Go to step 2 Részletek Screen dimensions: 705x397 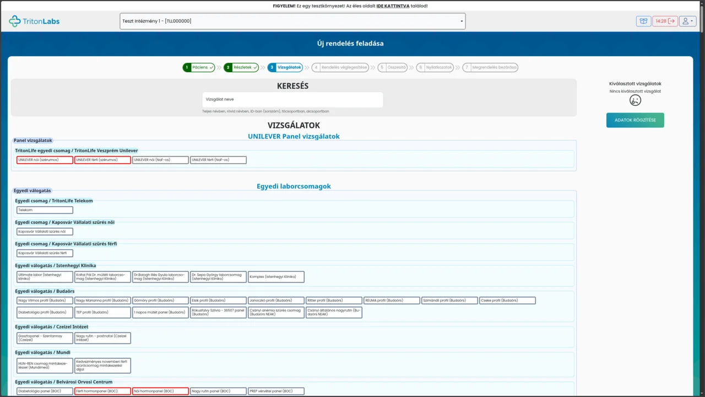click(x=241, y=67)
